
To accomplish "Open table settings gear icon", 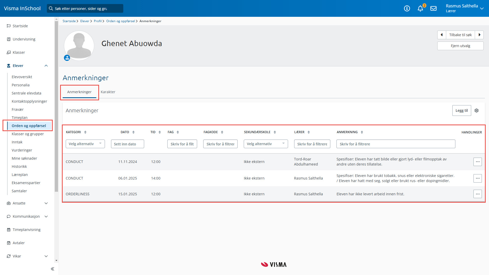I will point(477,111).
